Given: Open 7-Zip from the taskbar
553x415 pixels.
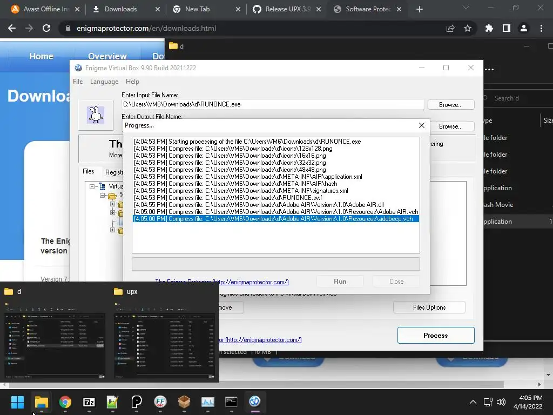Looking at the screenshot, I should coord(89,401).
